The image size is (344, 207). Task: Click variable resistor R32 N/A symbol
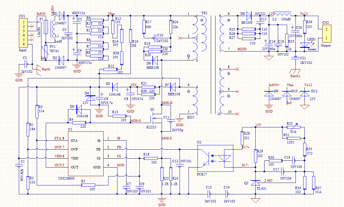pos(294,127)
